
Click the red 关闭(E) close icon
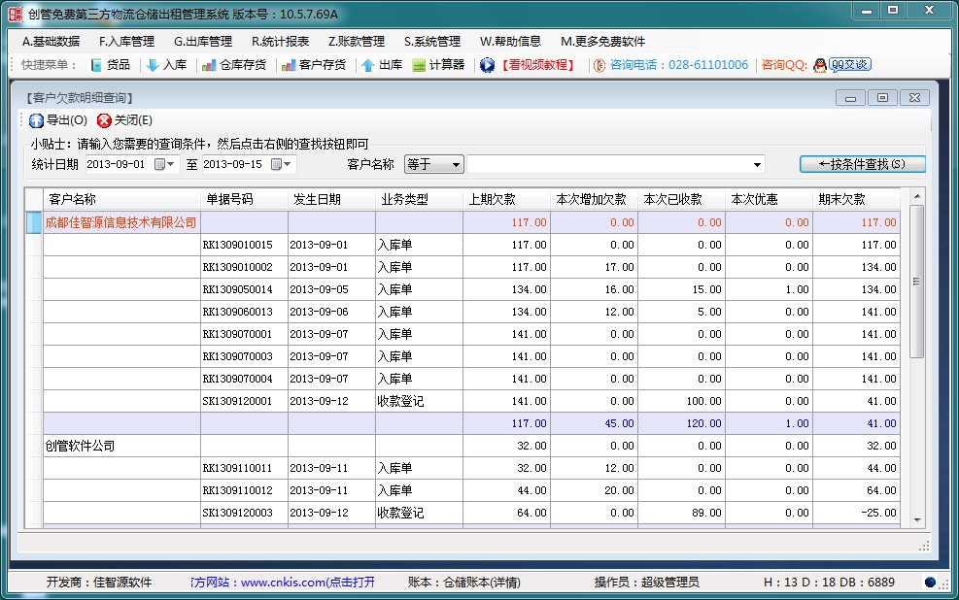click(x=104, y=120)
